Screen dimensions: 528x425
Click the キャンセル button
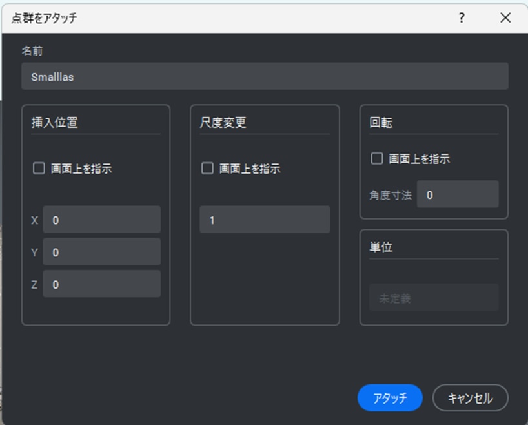[x=470, y=398]
